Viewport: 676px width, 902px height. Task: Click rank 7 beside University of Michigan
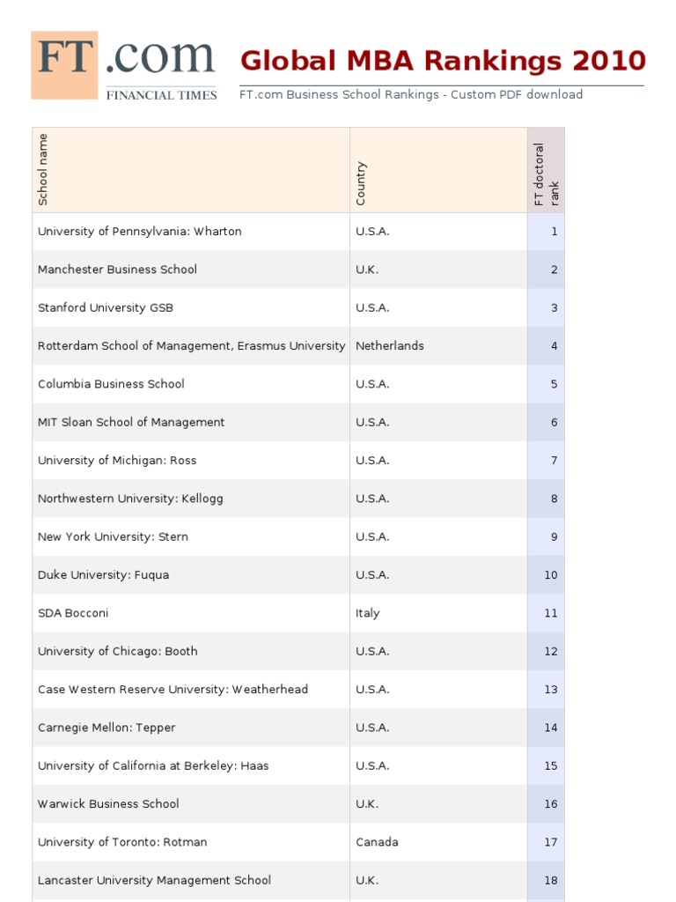(x=554, y=461)
